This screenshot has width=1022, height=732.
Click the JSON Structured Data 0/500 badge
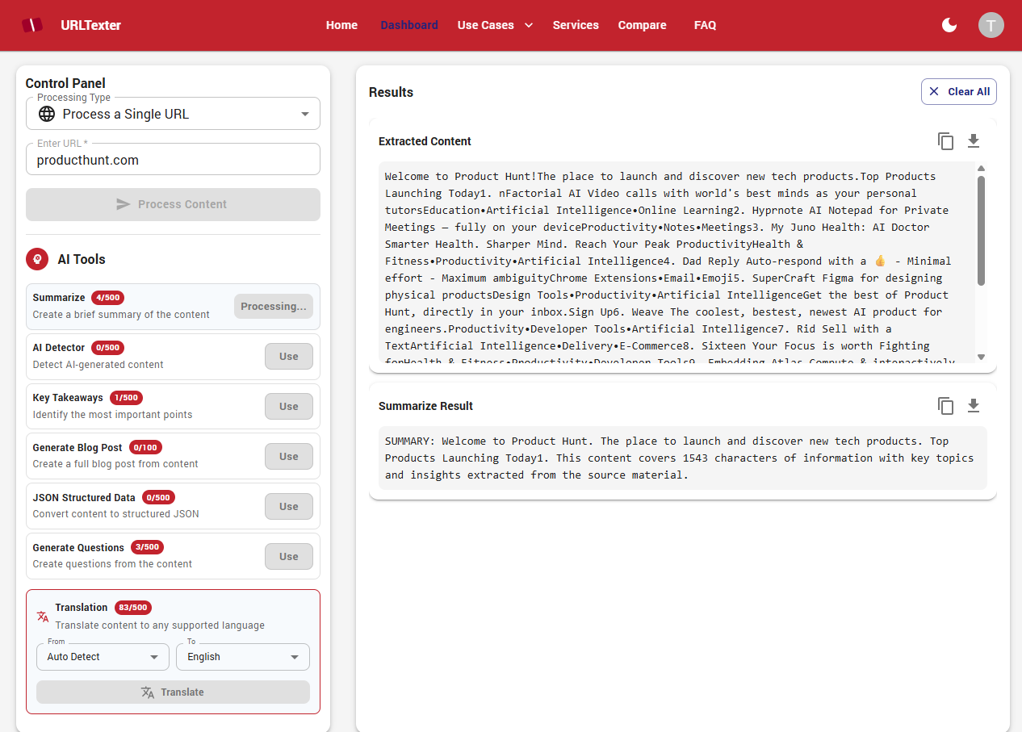point(158,498)
